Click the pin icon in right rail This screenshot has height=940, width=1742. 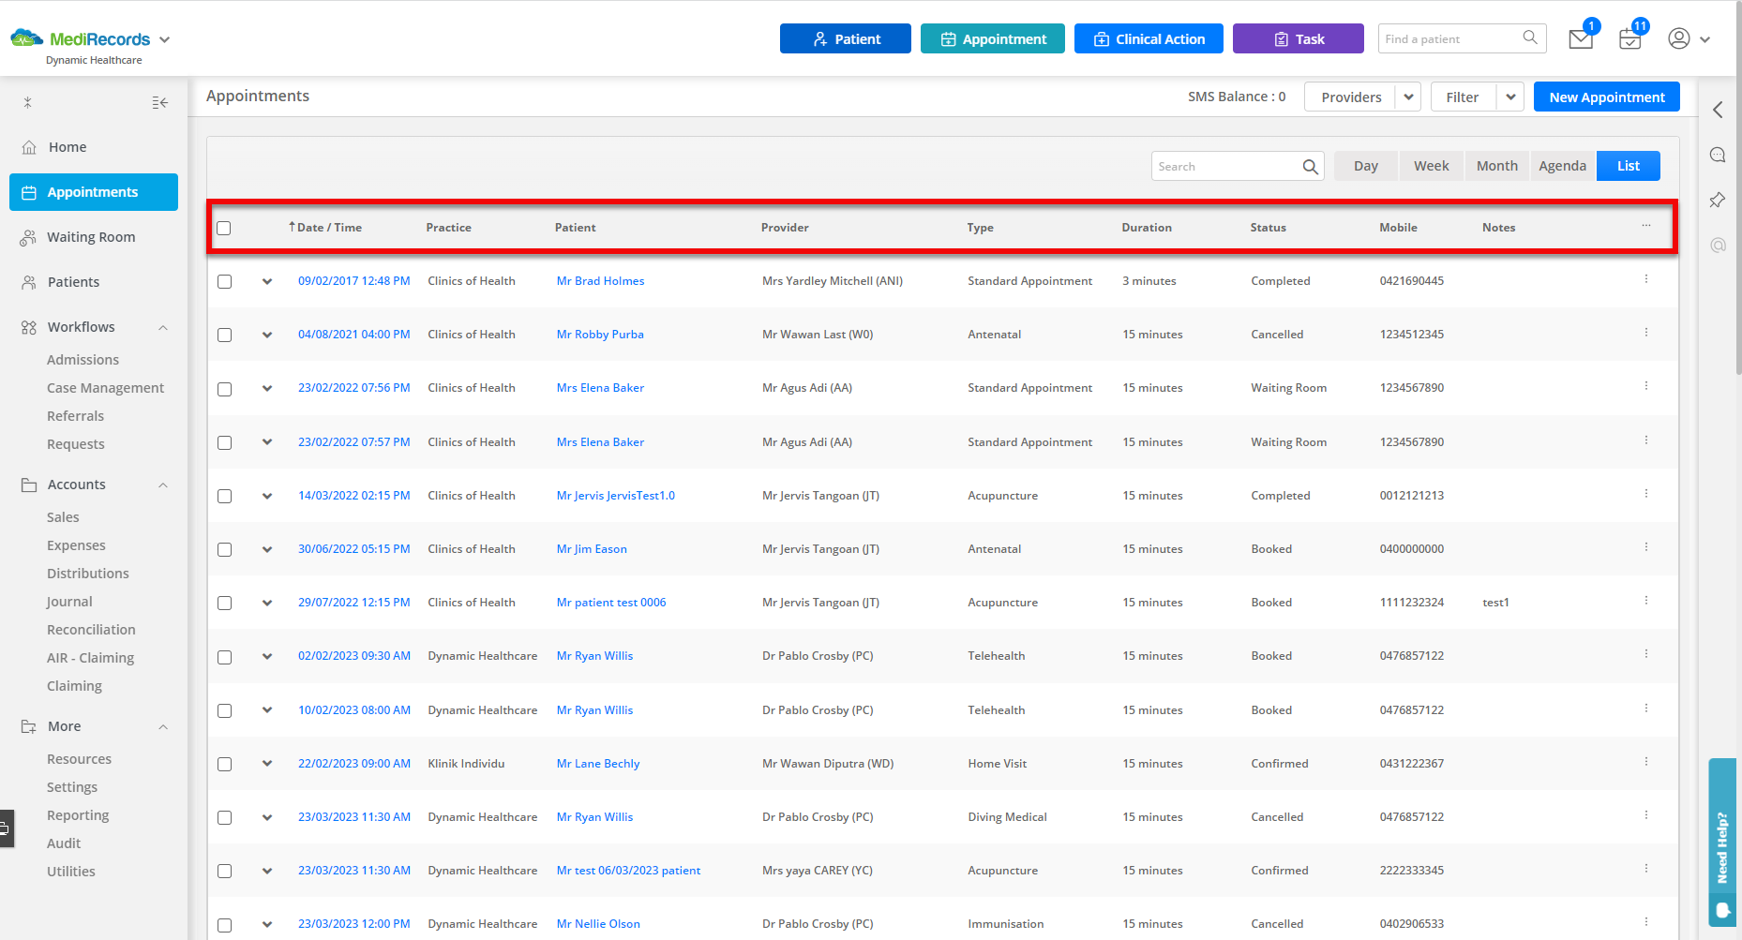coord(1718,200)
